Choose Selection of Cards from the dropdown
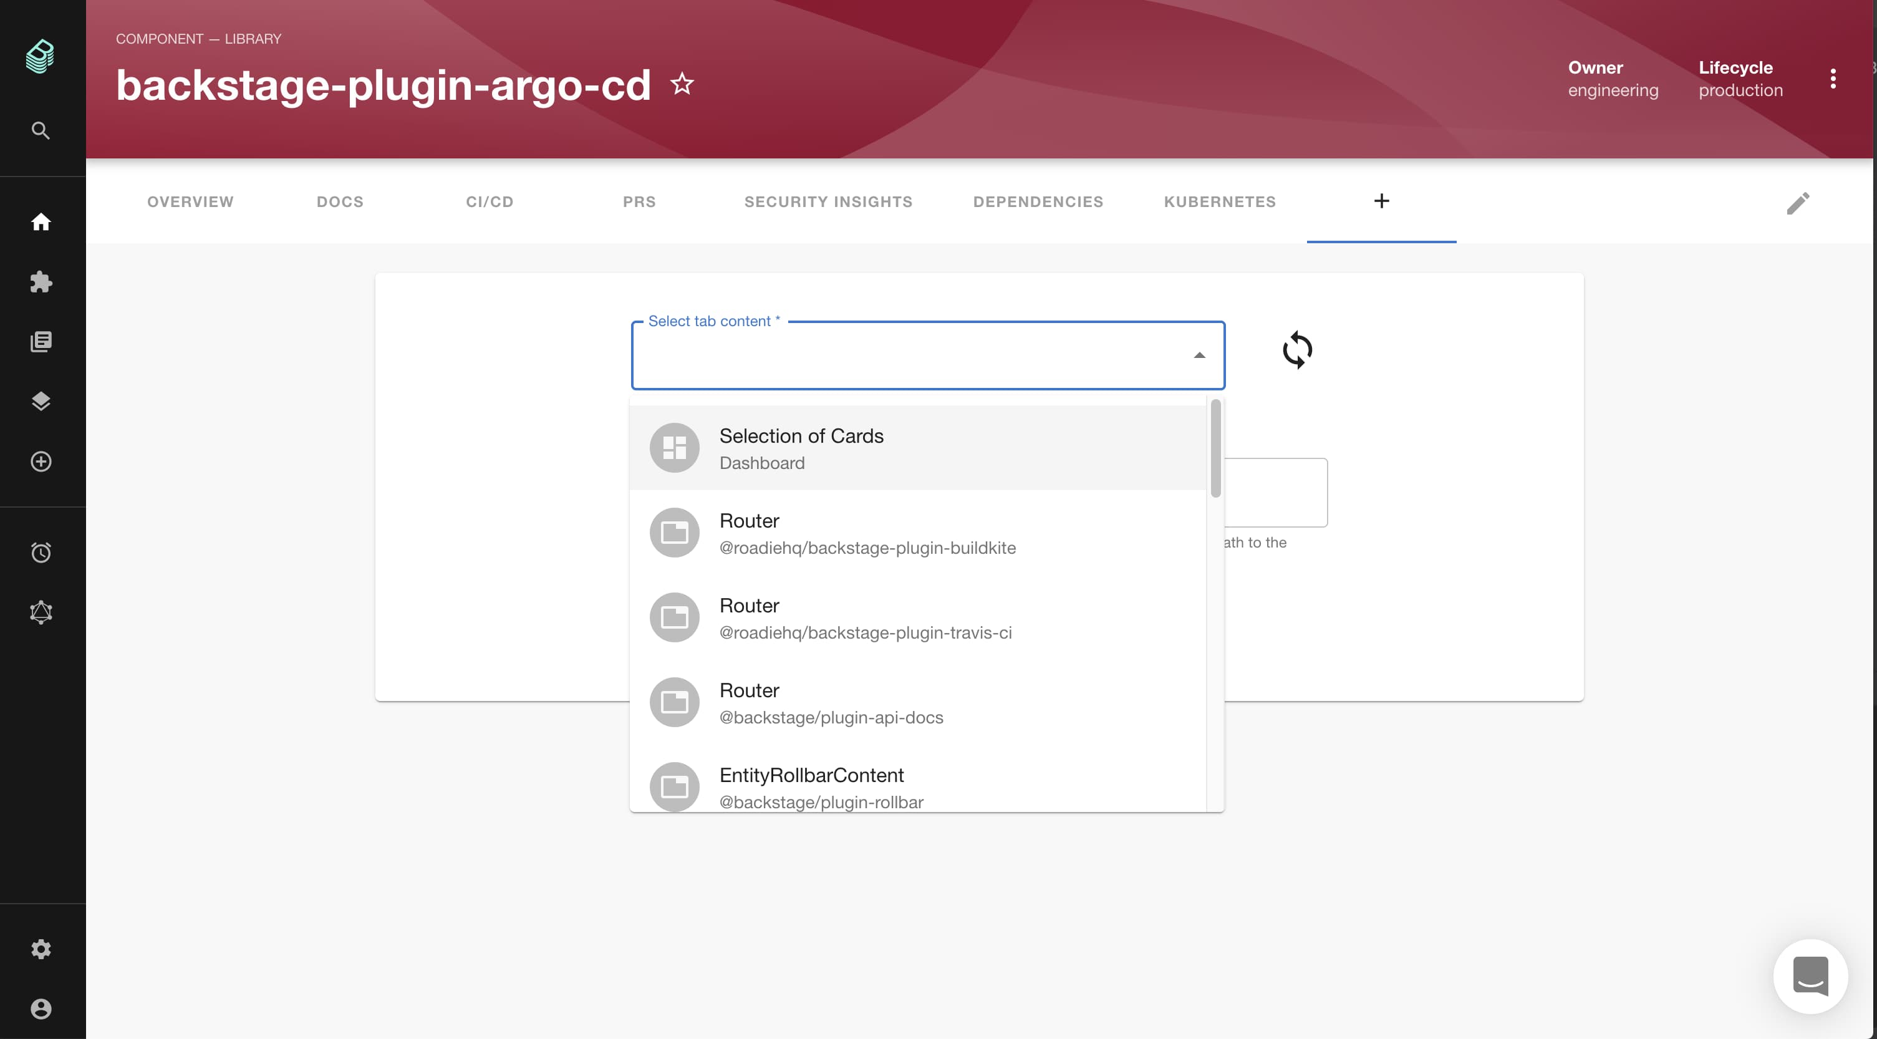This screenshot has height=1039, width=1877. click(801, 447)
